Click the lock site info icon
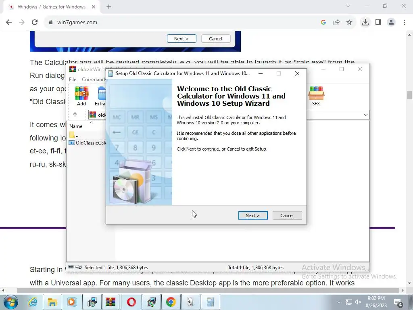The width and height of the screenshot is (413, 310). (x=51, y=23)
